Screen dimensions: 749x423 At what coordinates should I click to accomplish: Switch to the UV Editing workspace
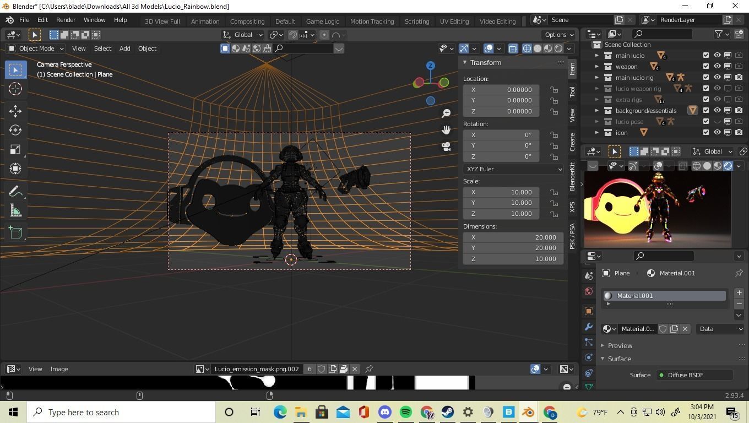tap(454, 21)
